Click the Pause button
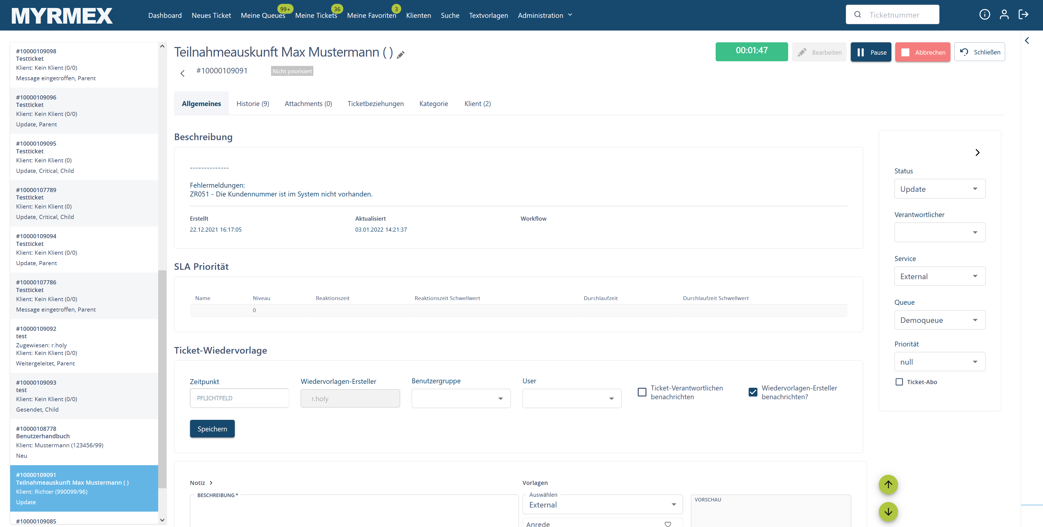Screen dimensions: 1043x527 871,52
